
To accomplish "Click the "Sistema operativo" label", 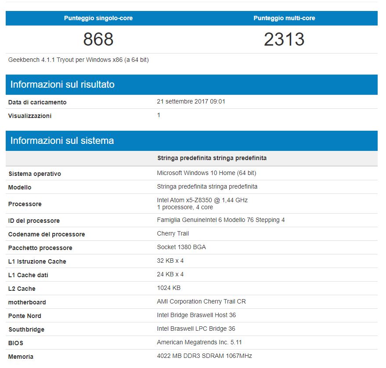I will (35, 174).
